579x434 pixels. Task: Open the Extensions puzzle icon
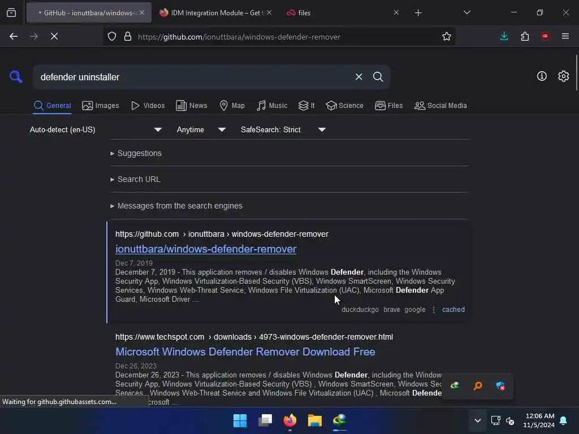pyautogui.click(x=525, y=36)
